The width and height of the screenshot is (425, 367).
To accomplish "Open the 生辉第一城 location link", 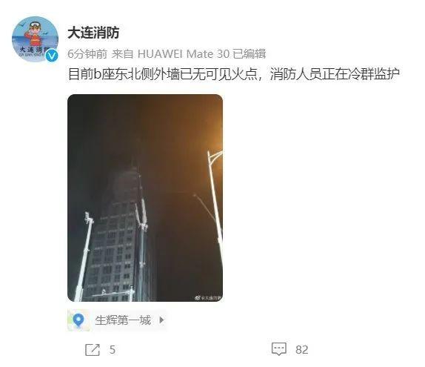I will (x=123, y=320).
